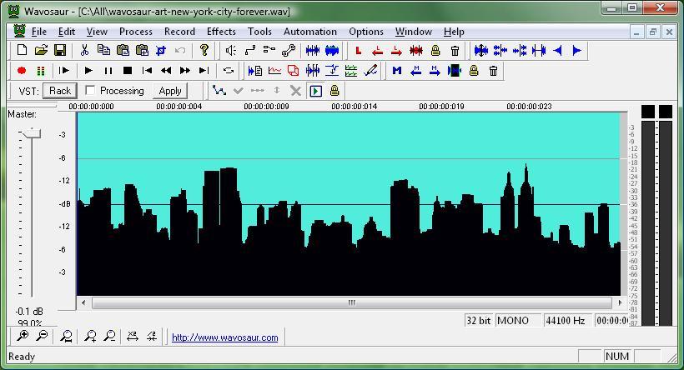This screenshot has width=684, height=370.
Task: Cut selection with the scissors icon
Action: 84,50
